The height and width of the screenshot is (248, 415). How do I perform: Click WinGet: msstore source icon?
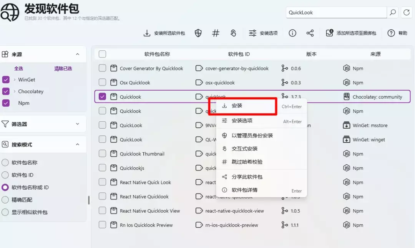tap(347, 125)
